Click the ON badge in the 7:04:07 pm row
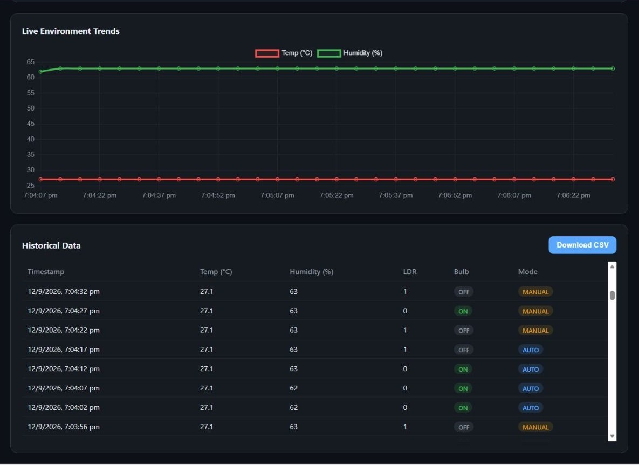 tap(463, 389)
